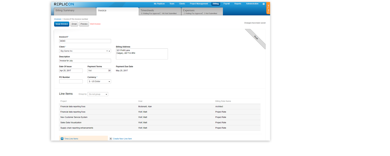
Task: Click the Billing Rate Name column header
Action: [x=223, y=101]
